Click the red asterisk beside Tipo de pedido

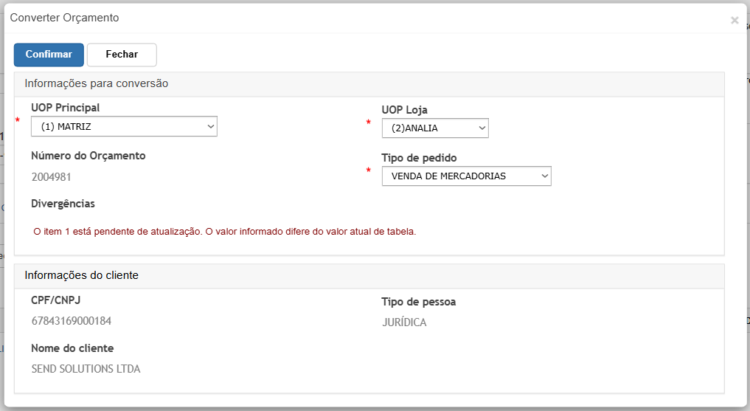[x=369, y=171]
